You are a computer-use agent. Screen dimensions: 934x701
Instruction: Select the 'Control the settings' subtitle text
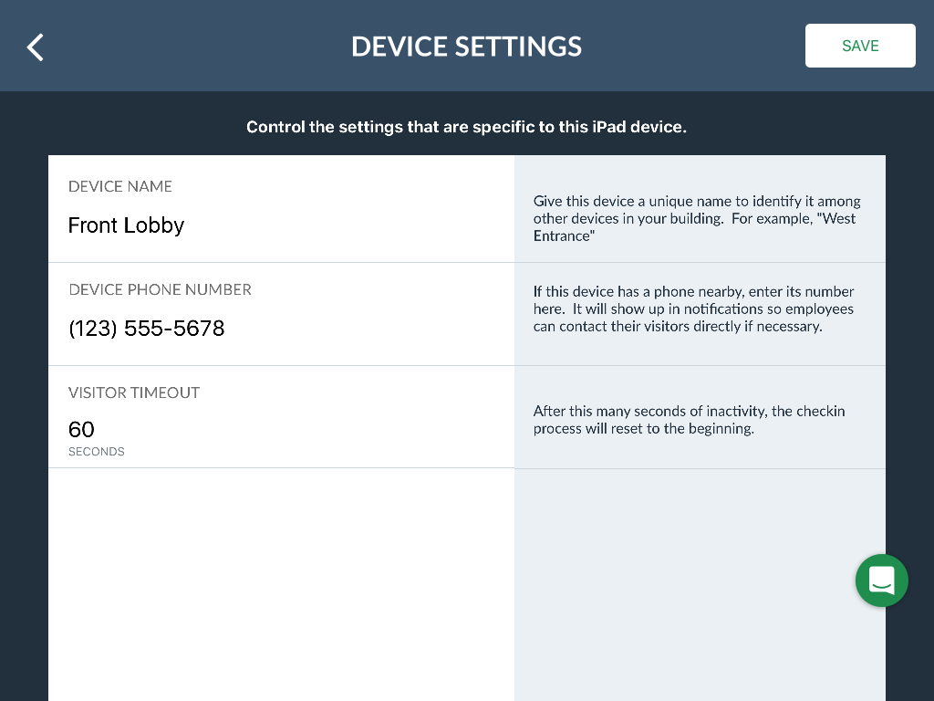[466, 127]
